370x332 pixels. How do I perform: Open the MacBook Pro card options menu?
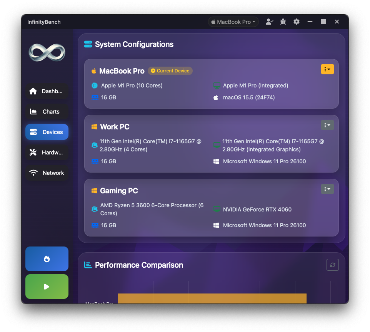[327, 69]
